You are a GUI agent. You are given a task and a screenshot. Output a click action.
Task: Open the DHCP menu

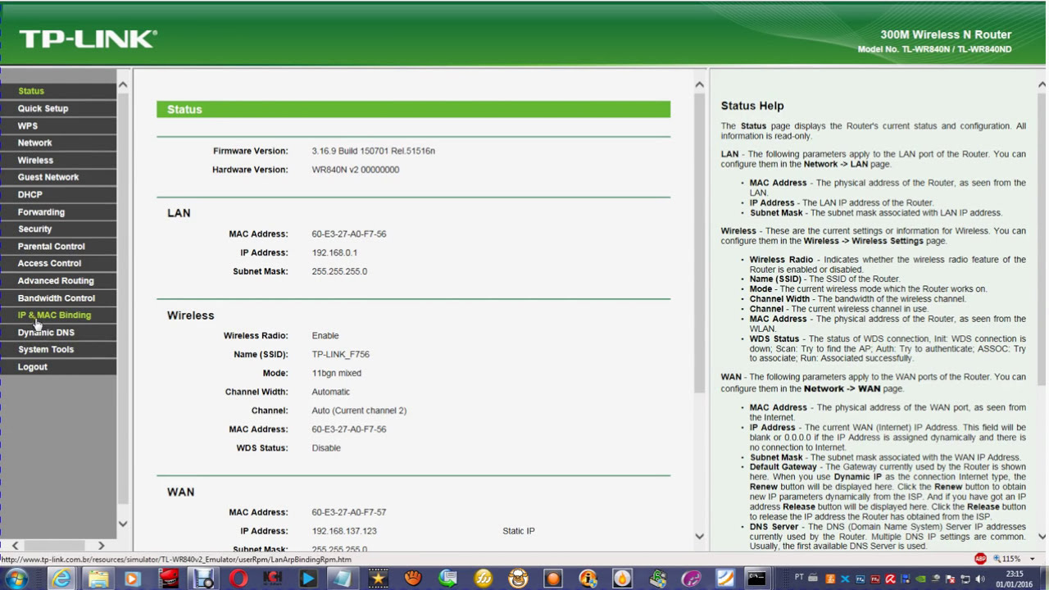(x=30, y=195)
